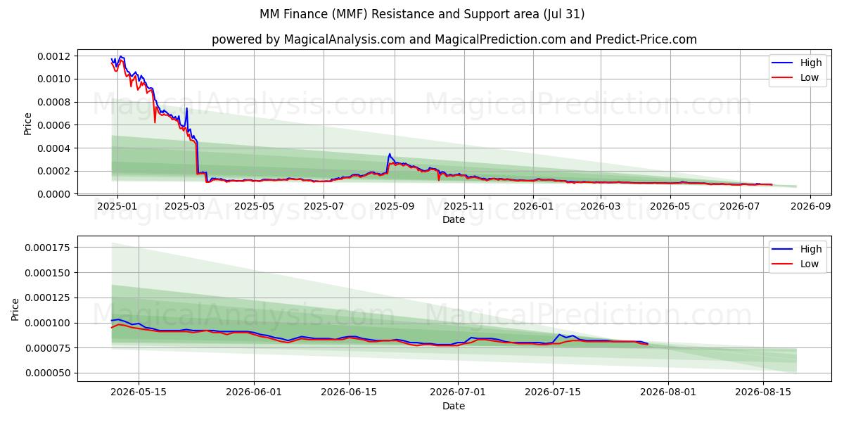Click the '2026-07-15' x-axis label in the bottom chart
Viewport: 844px width, 422px height.
click(553, 393)
